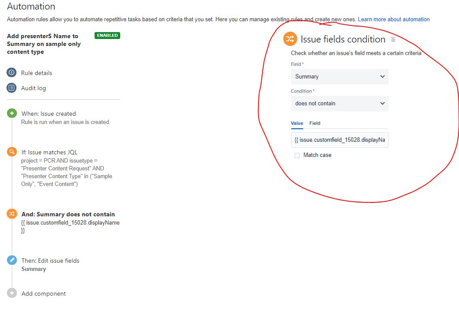The height and width of the screenshot is (313, 459).
Task: Delete the Issue fields condition with trash icon
Action: 393,39
